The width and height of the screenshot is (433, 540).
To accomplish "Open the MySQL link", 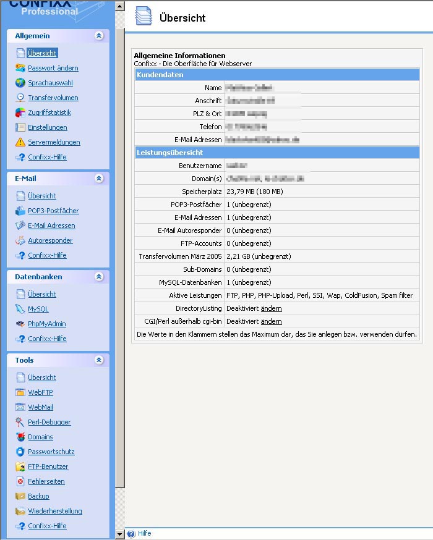I will click(38, 309).
